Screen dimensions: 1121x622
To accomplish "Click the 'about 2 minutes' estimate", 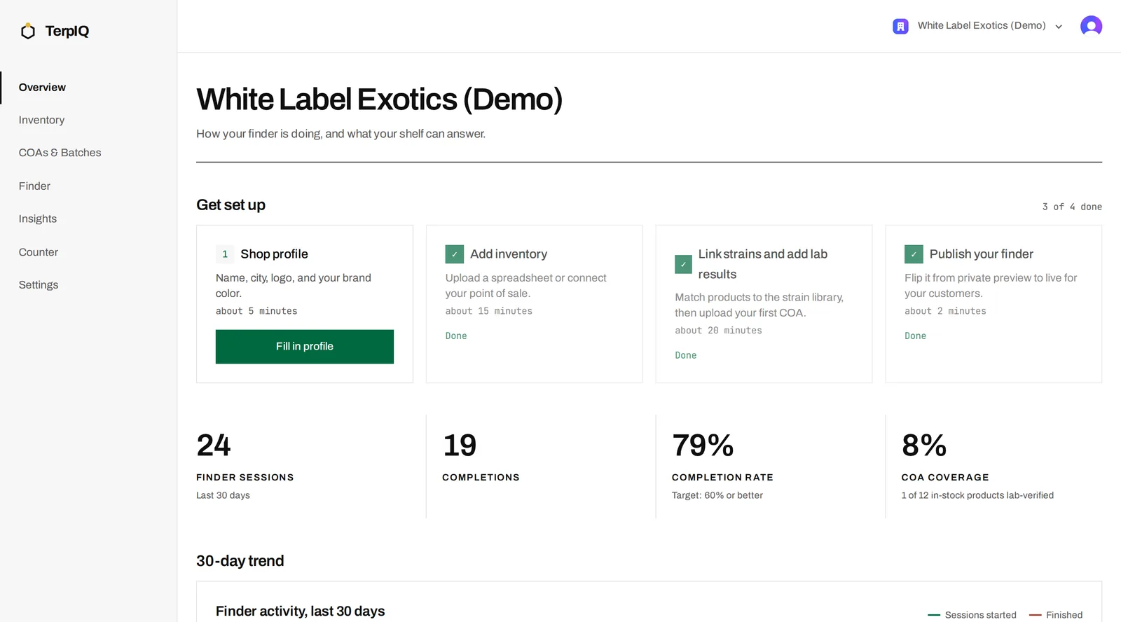I will tap(945, 311).
